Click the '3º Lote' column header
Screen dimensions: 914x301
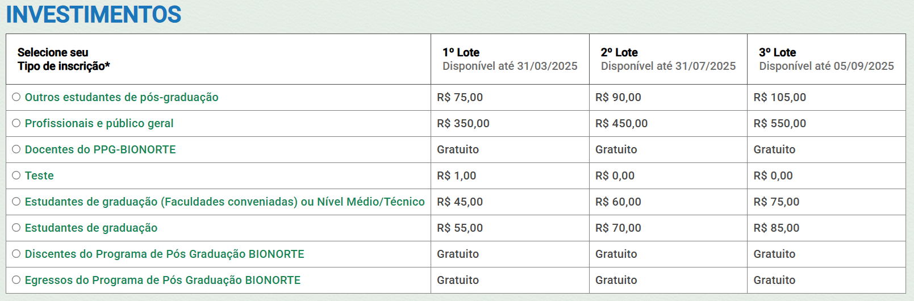(777, 52)
